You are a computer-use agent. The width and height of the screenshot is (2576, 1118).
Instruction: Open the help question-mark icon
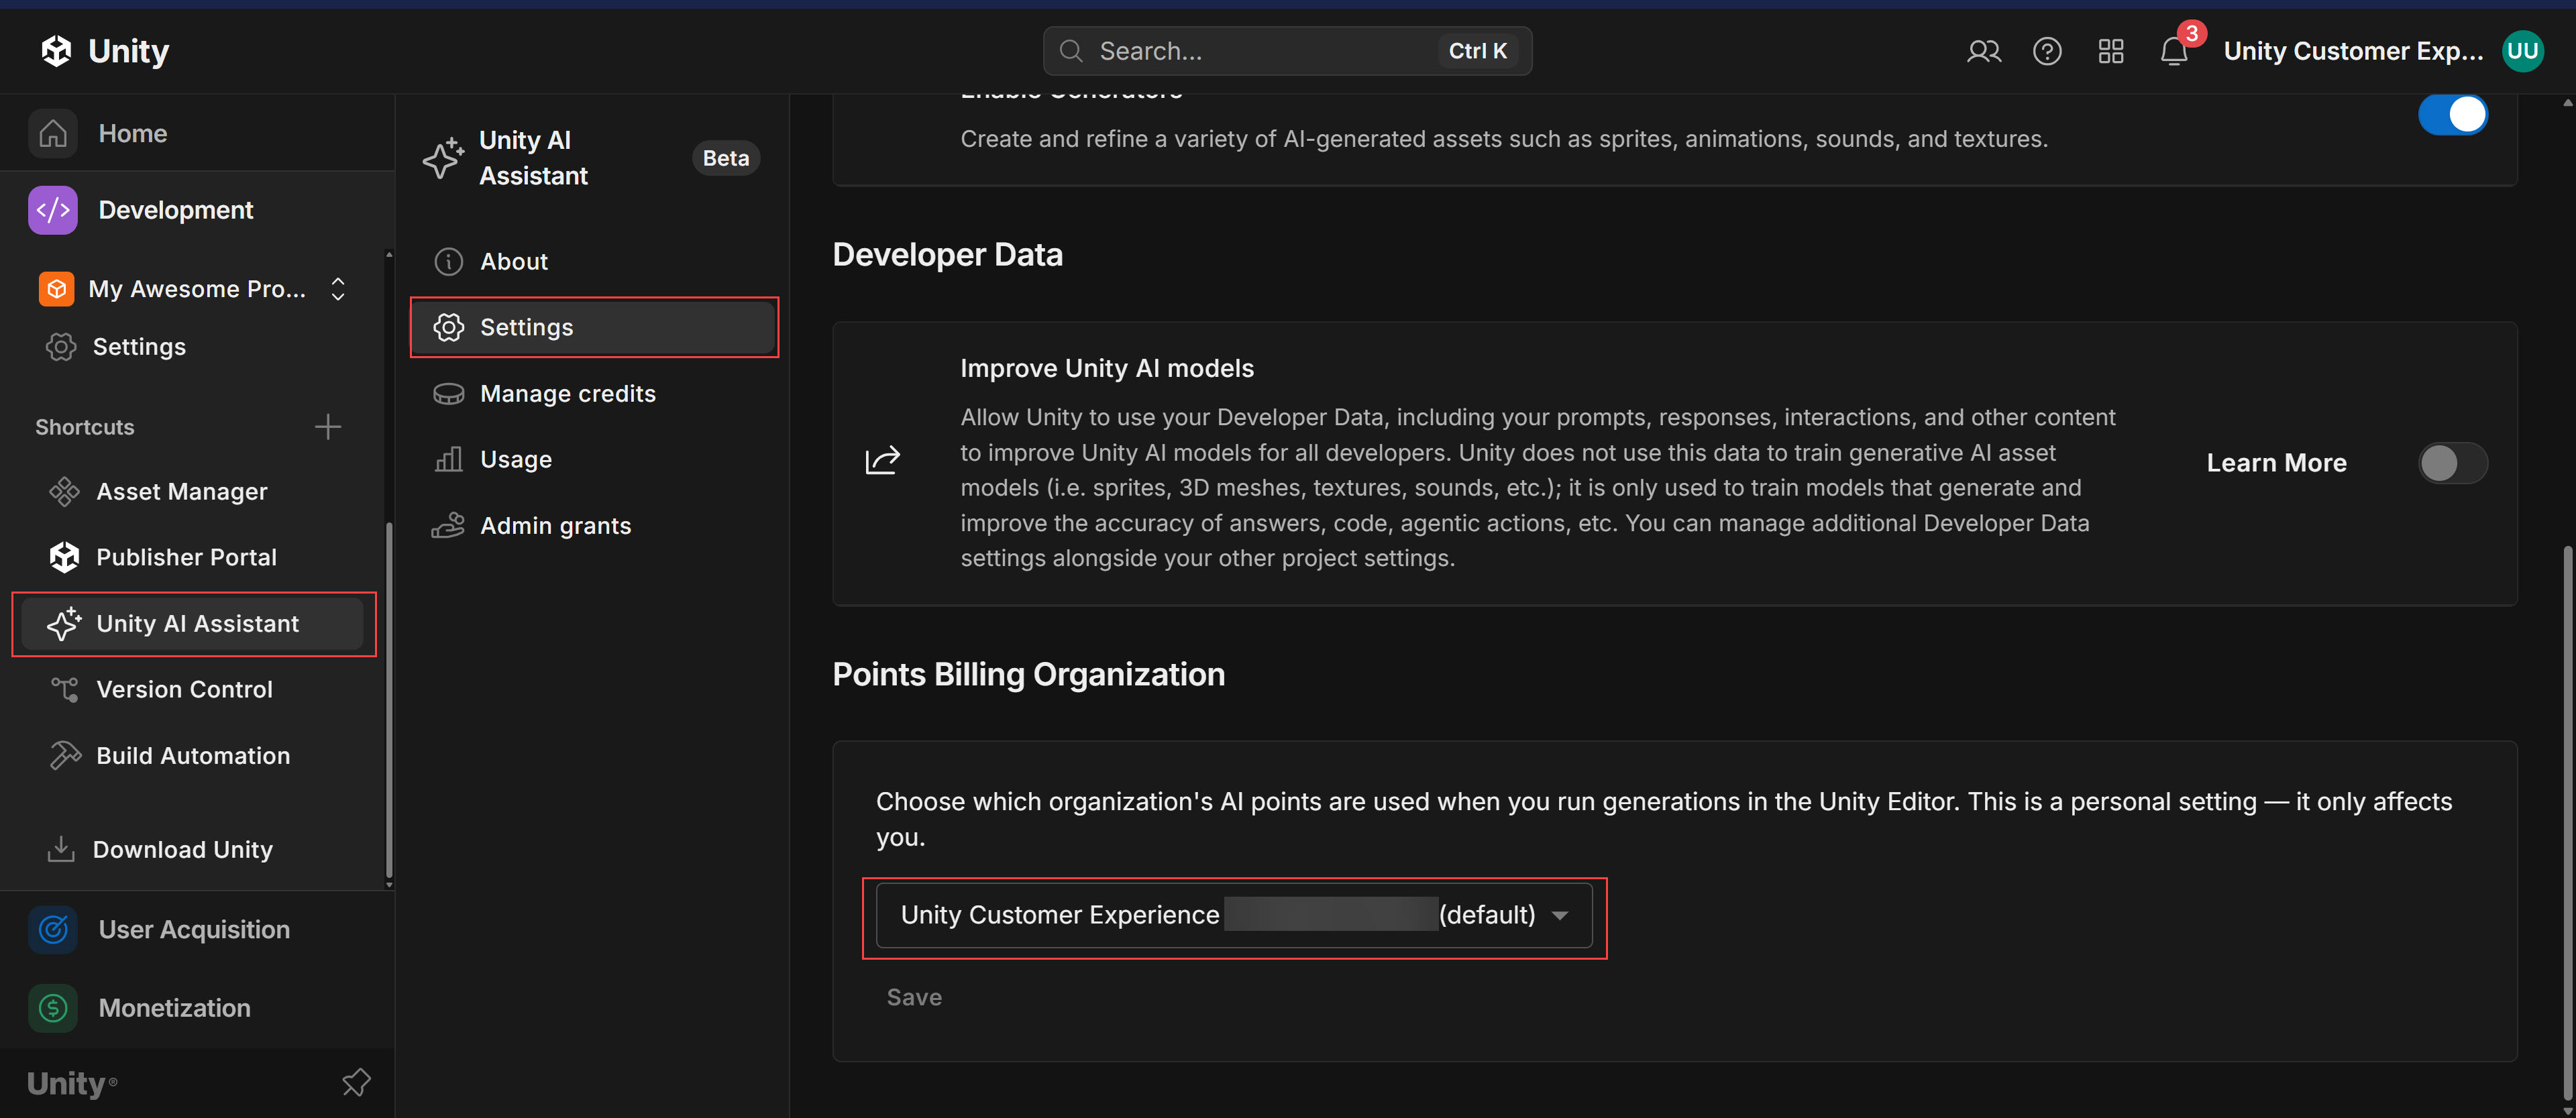pyautogui.click(x=2047, y=51)
